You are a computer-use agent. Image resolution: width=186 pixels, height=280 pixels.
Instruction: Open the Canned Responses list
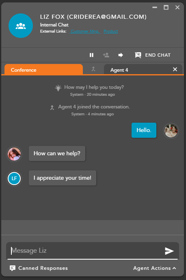tap(39, 268)
